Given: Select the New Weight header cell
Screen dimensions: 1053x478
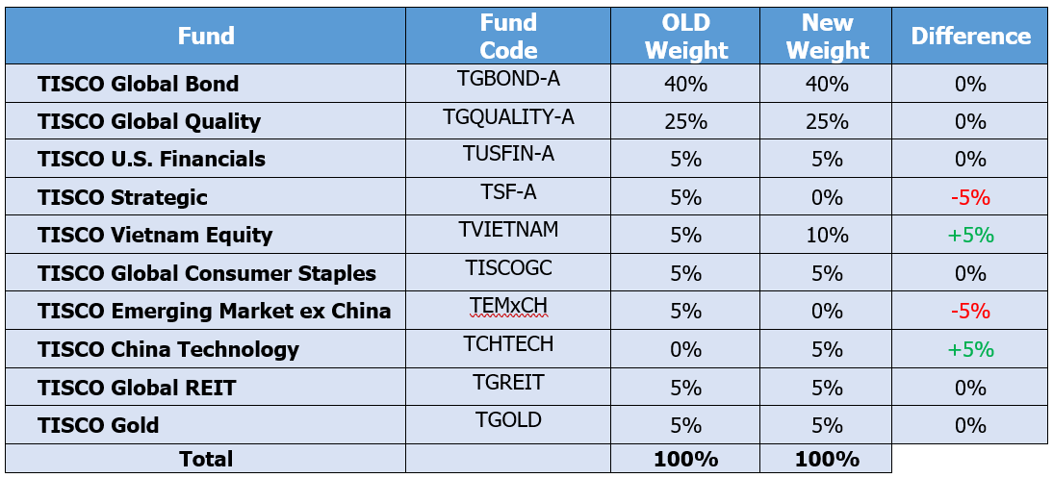Looking at the screenshot, I should point(826,36).
